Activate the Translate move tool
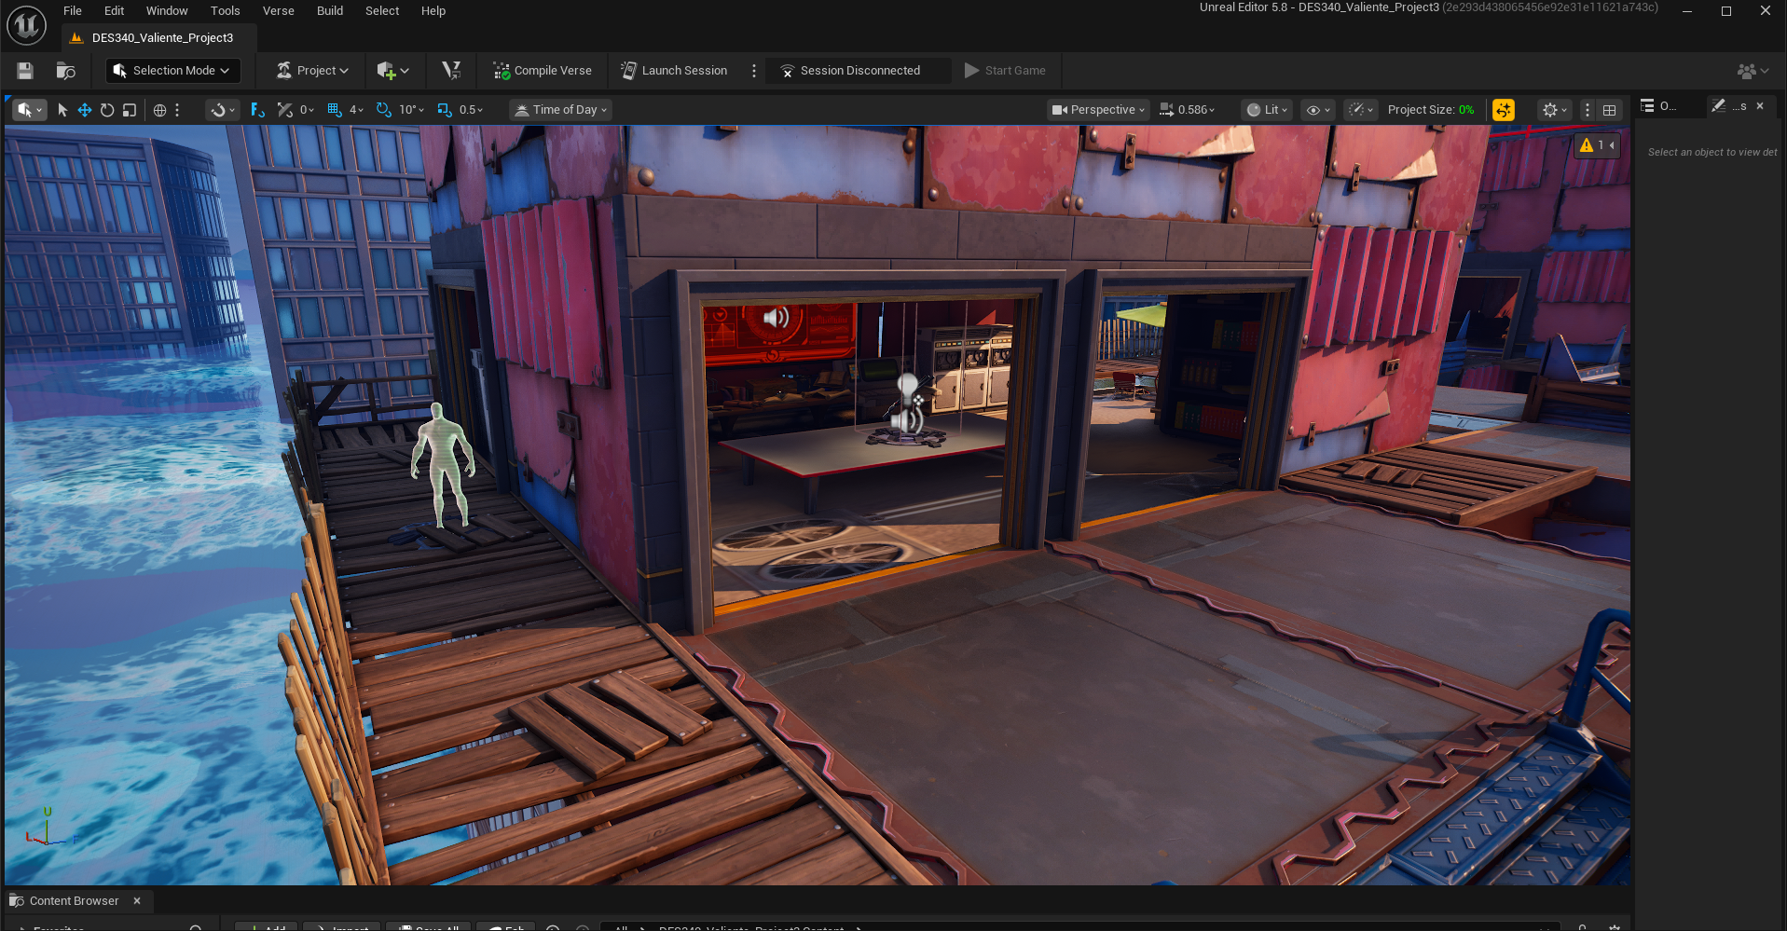Viewport: 1787px width, 931px height. 85,110
